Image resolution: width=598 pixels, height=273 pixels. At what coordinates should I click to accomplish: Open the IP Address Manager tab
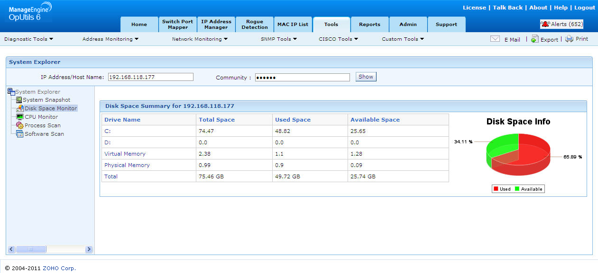click(x=216, y=25)
